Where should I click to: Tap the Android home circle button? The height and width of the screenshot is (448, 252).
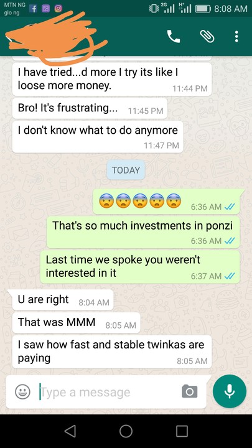pyautogui.click(x=126, y=431)
